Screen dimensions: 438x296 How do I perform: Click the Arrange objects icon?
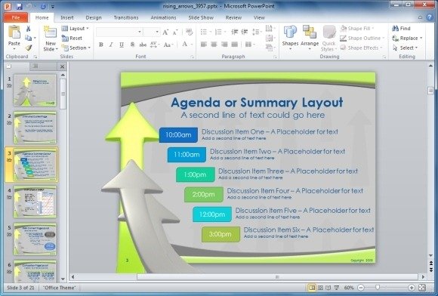(x=309, y=32)
